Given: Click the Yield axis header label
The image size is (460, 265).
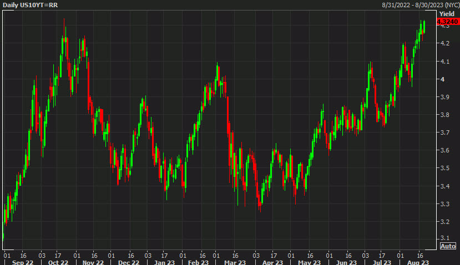Looking at the screenshot, I should click(447, 13).
